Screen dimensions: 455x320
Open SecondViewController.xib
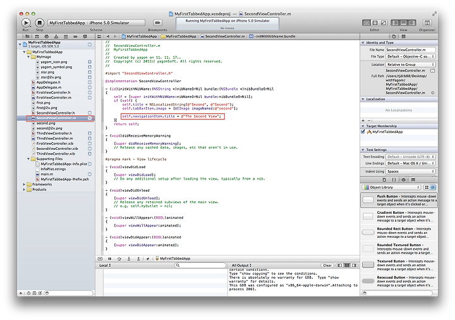[x=57, y=149]
